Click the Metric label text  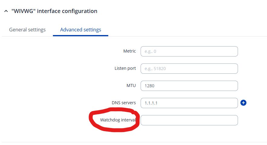pos(129,51)
